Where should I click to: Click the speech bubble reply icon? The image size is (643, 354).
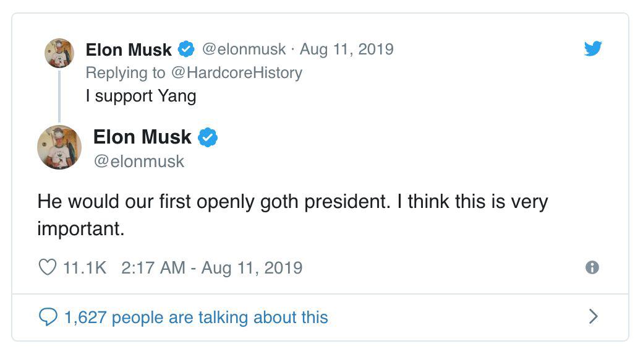[48, 317]
